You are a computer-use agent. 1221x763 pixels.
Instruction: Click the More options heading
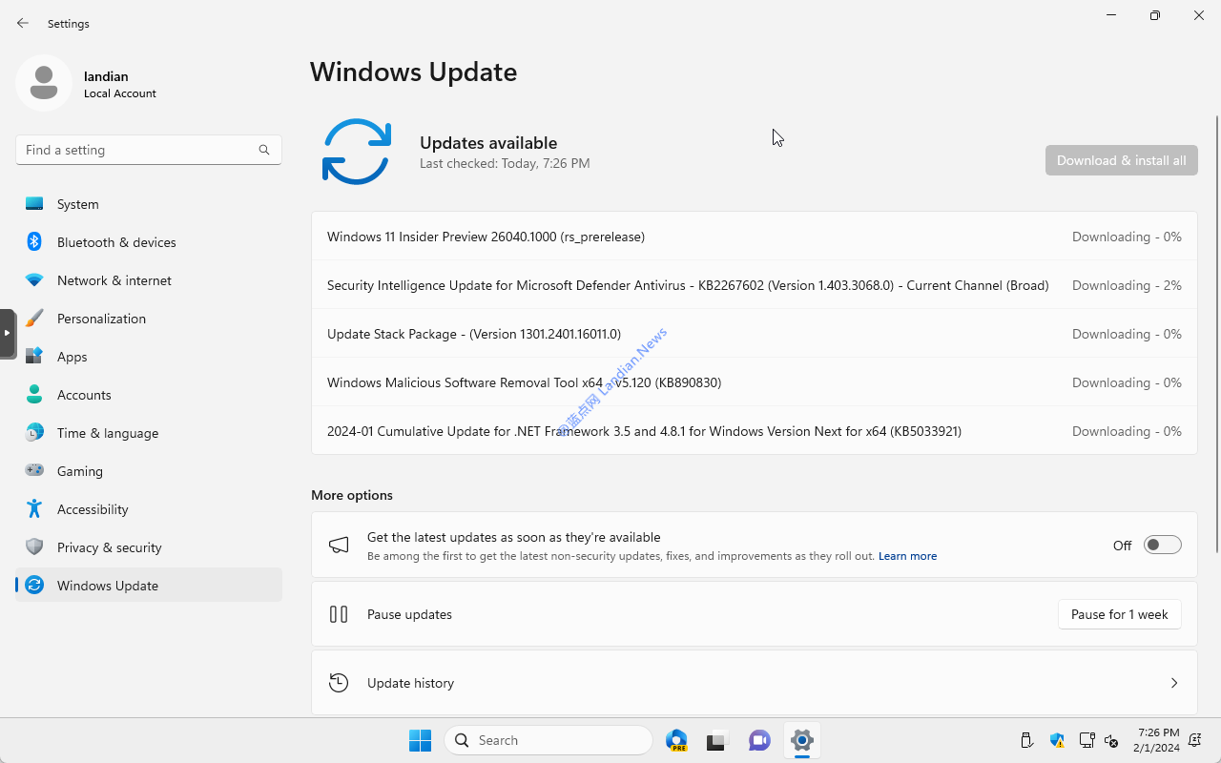point(352,495)
